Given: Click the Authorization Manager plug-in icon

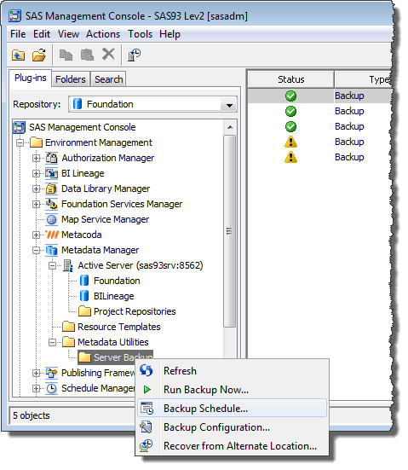Looking at the screenshot, I should [x=51, y=158].
